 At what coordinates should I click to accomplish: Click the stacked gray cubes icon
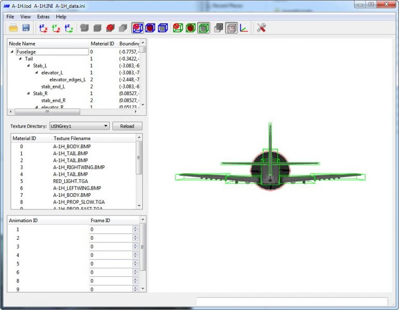click(218, 28)
